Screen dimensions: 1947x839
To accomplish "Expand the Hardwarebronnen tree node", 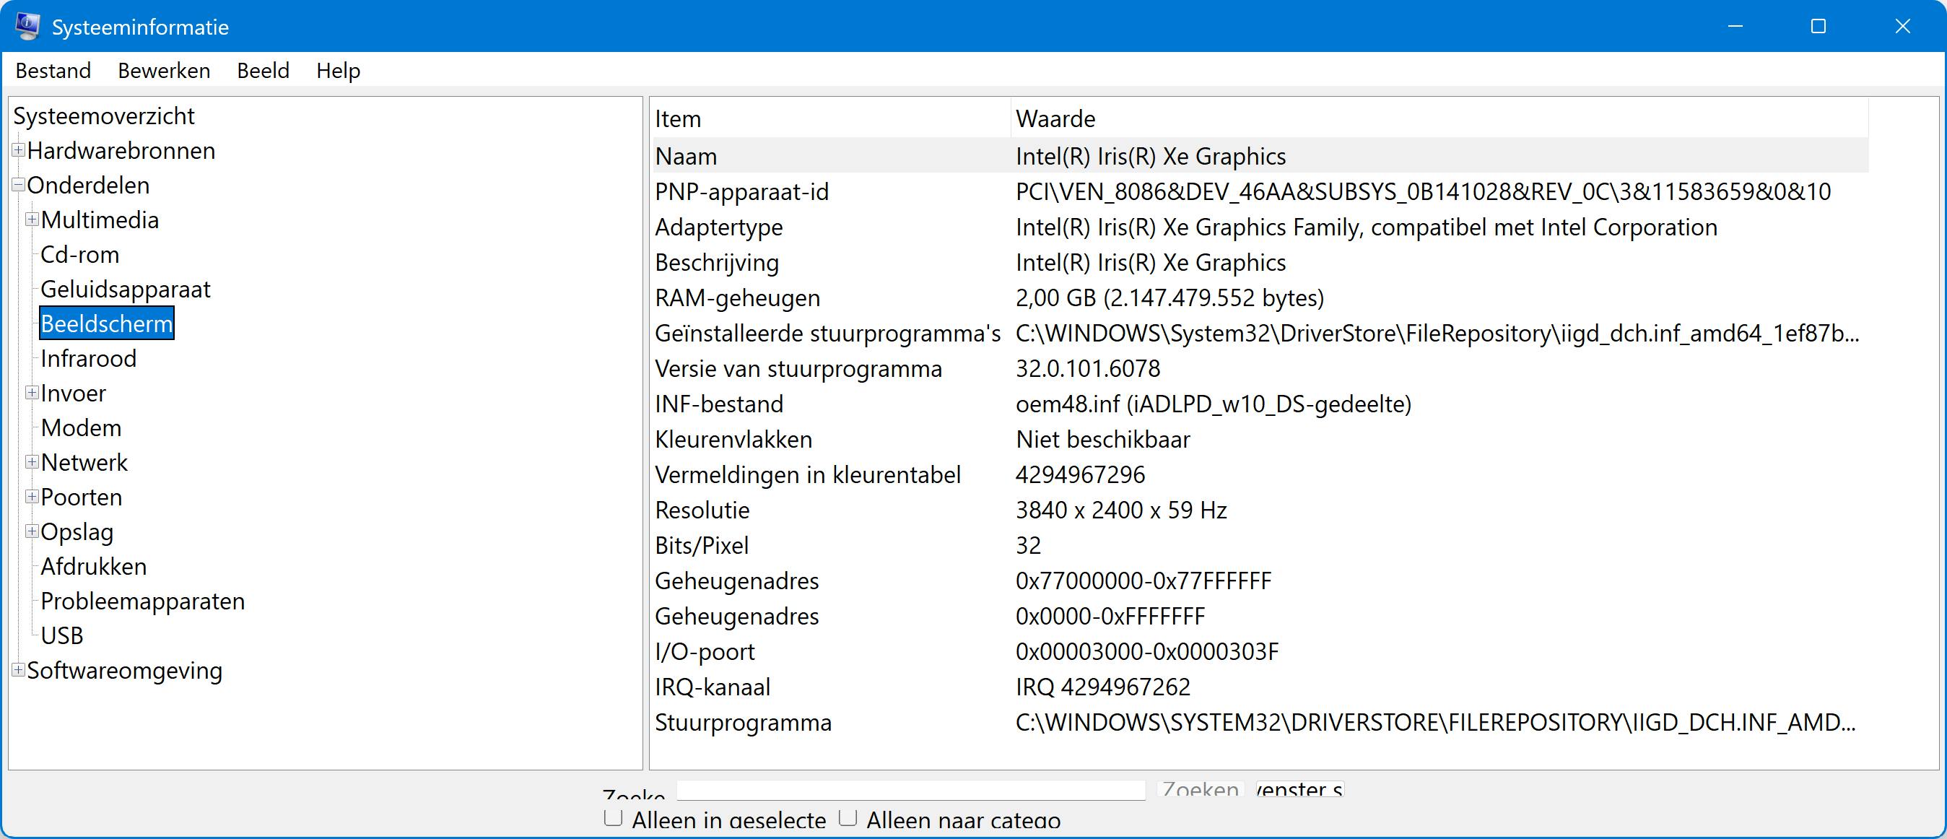I will click(18, 150).
